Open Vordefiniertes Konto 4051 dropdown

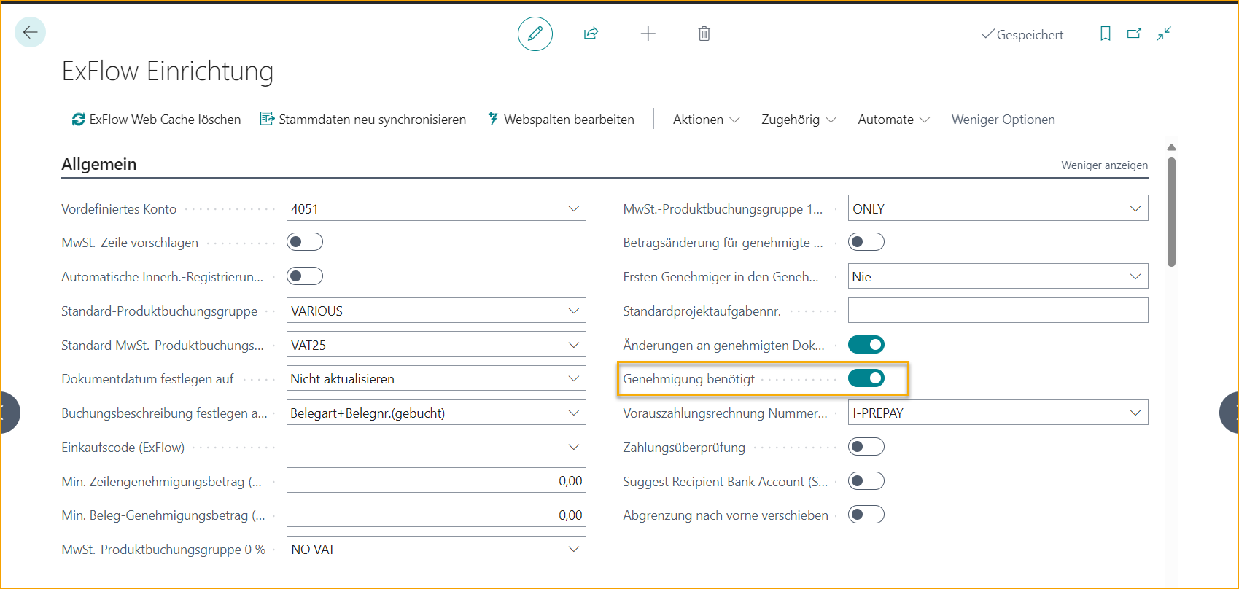[x=574, y=208]
